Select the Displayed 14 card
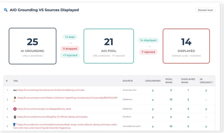Image resolution: width=224 pixels, height=133 pixels. [x=186, y=46]
